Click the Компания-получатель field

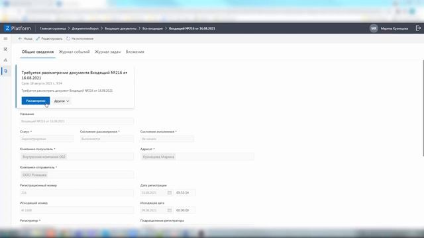(x=77, y=157)
